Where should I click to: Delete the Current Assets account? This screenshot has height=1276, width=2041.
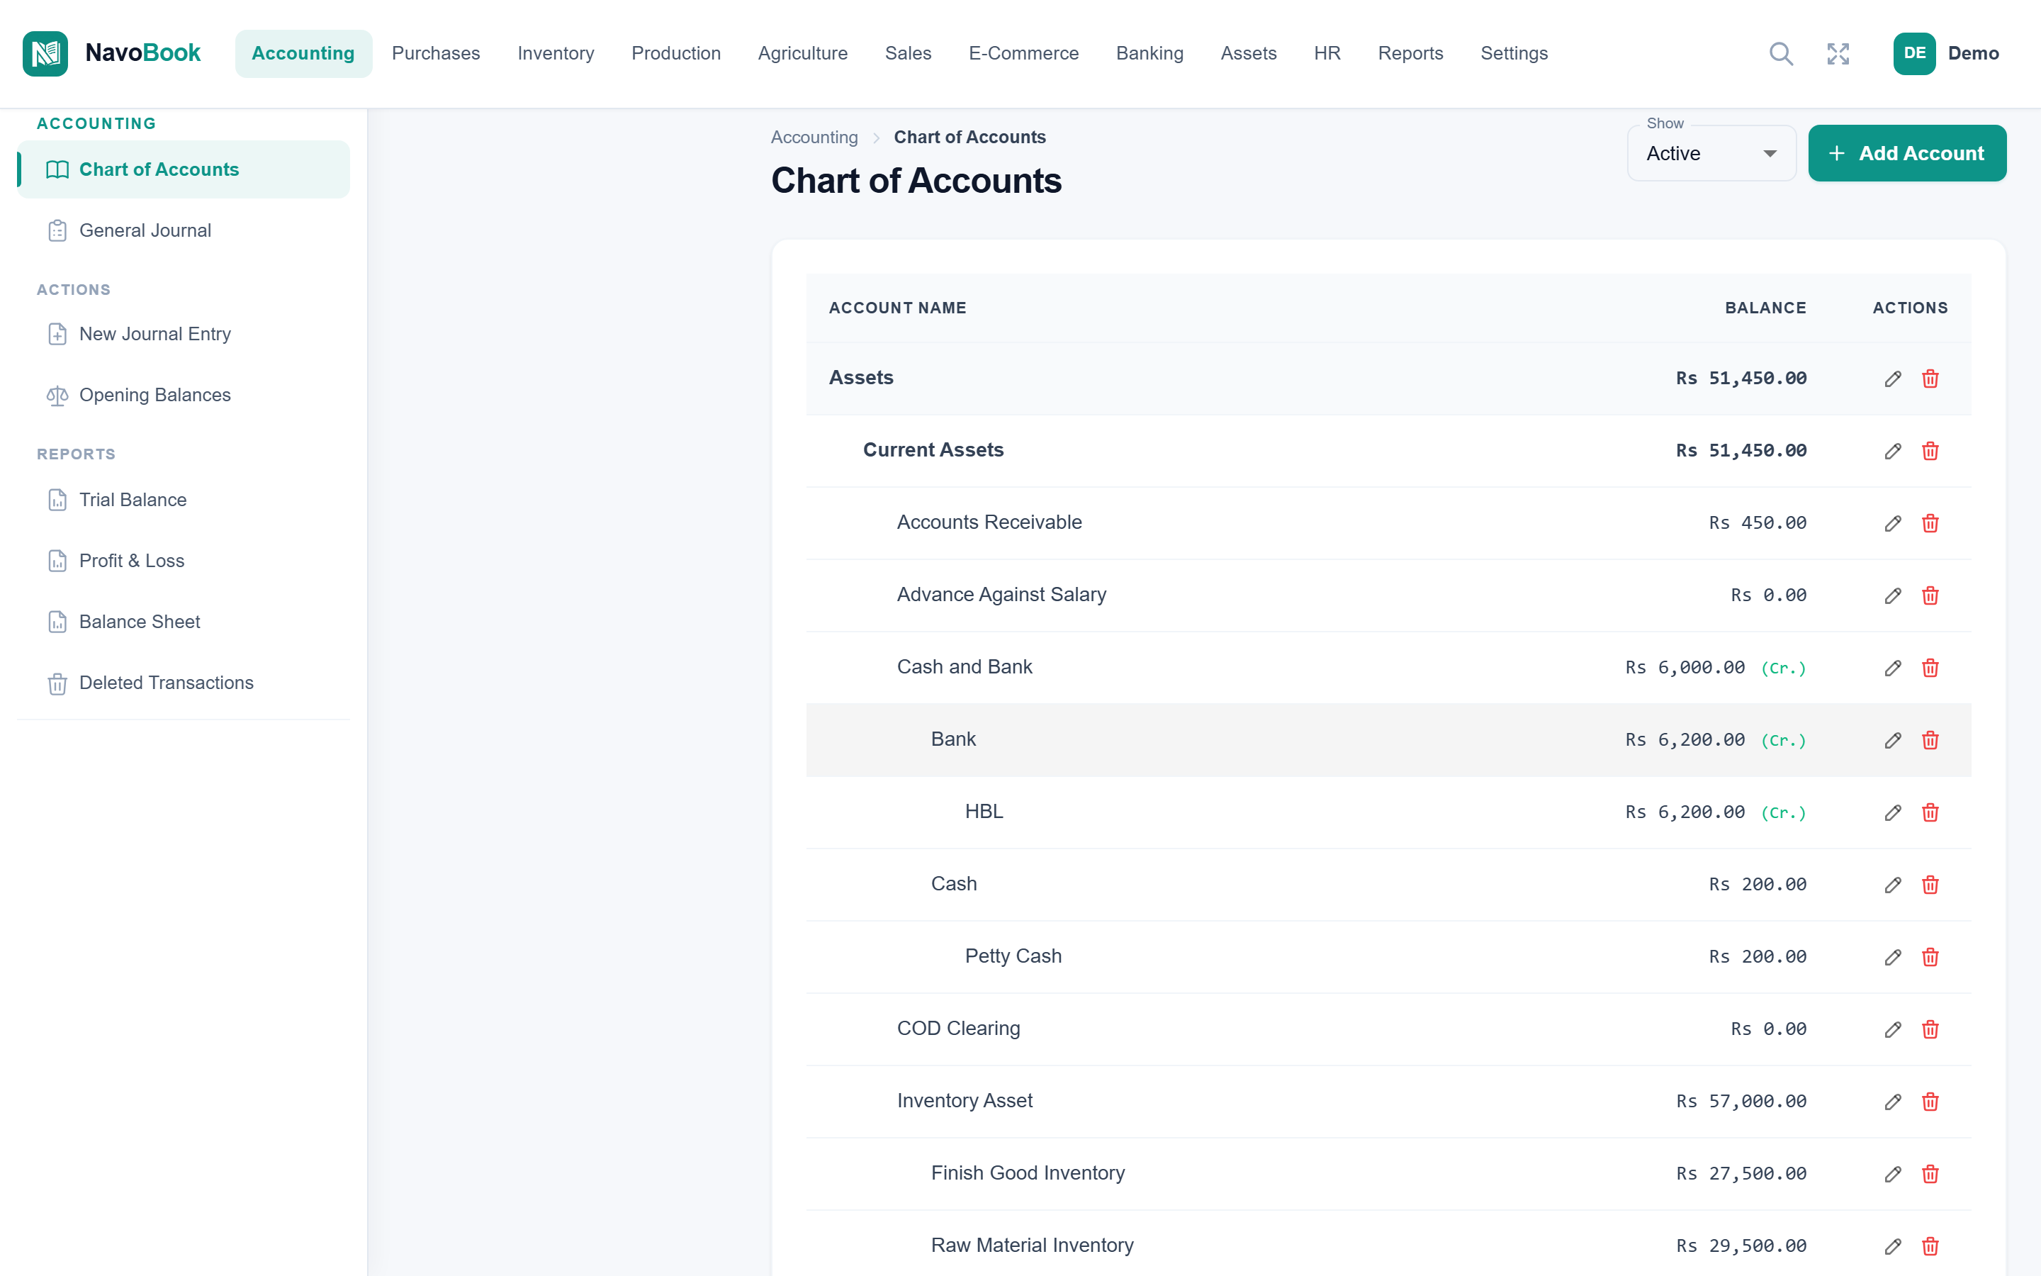tap(1930, 451)
